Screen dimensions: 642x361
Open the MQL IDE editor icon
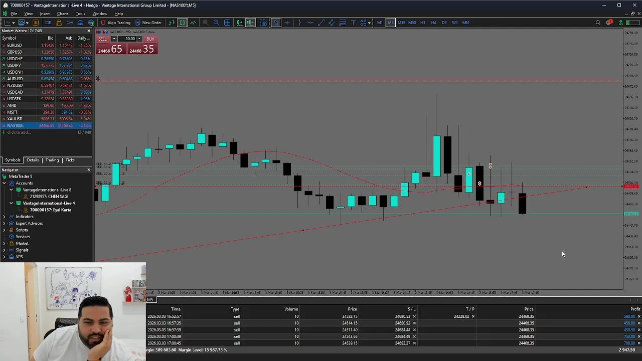point(48,23)
